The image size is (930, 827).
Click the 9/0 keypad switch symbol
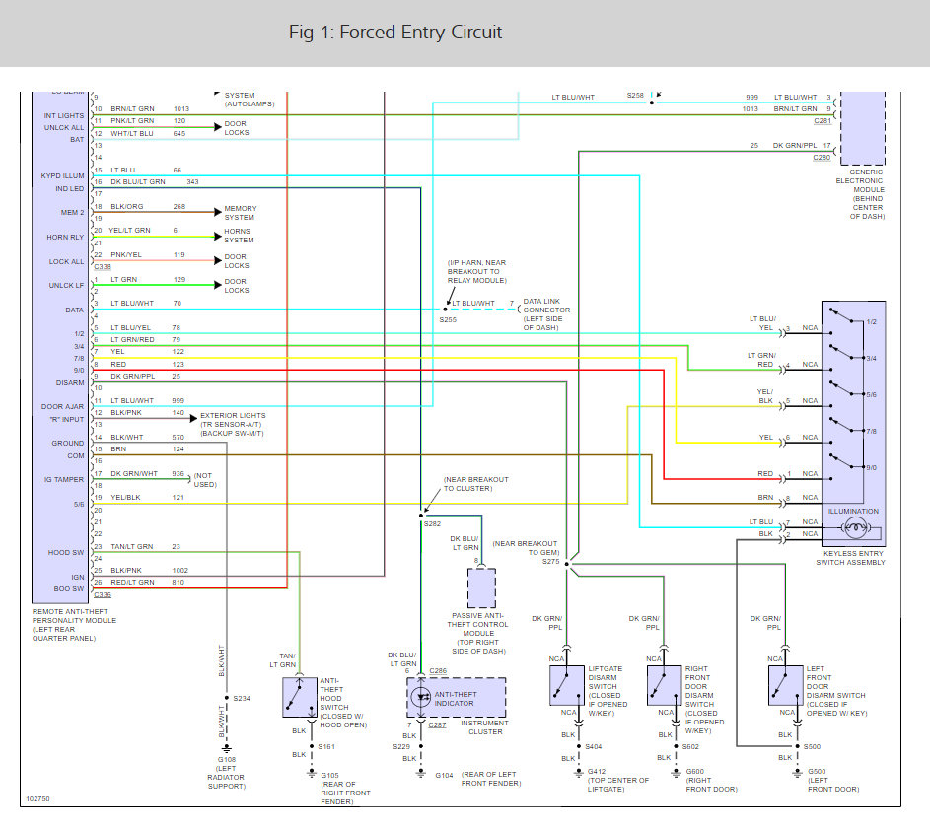(846, 462)
